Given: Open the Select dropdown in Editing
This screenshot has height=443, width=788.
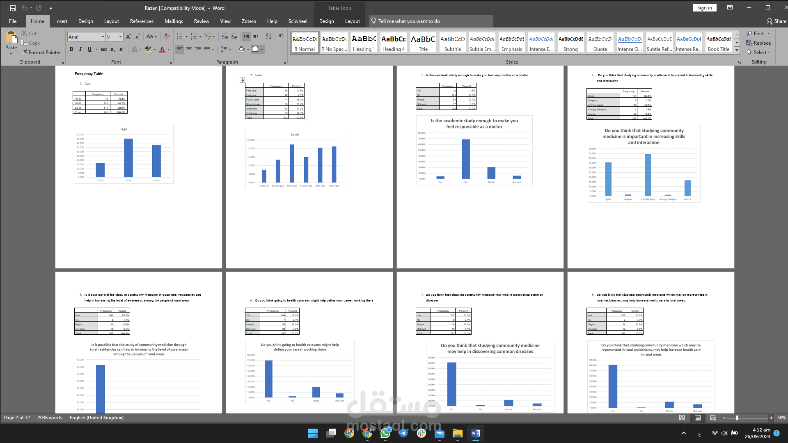Looking at the screenshot, I should 758,52.
